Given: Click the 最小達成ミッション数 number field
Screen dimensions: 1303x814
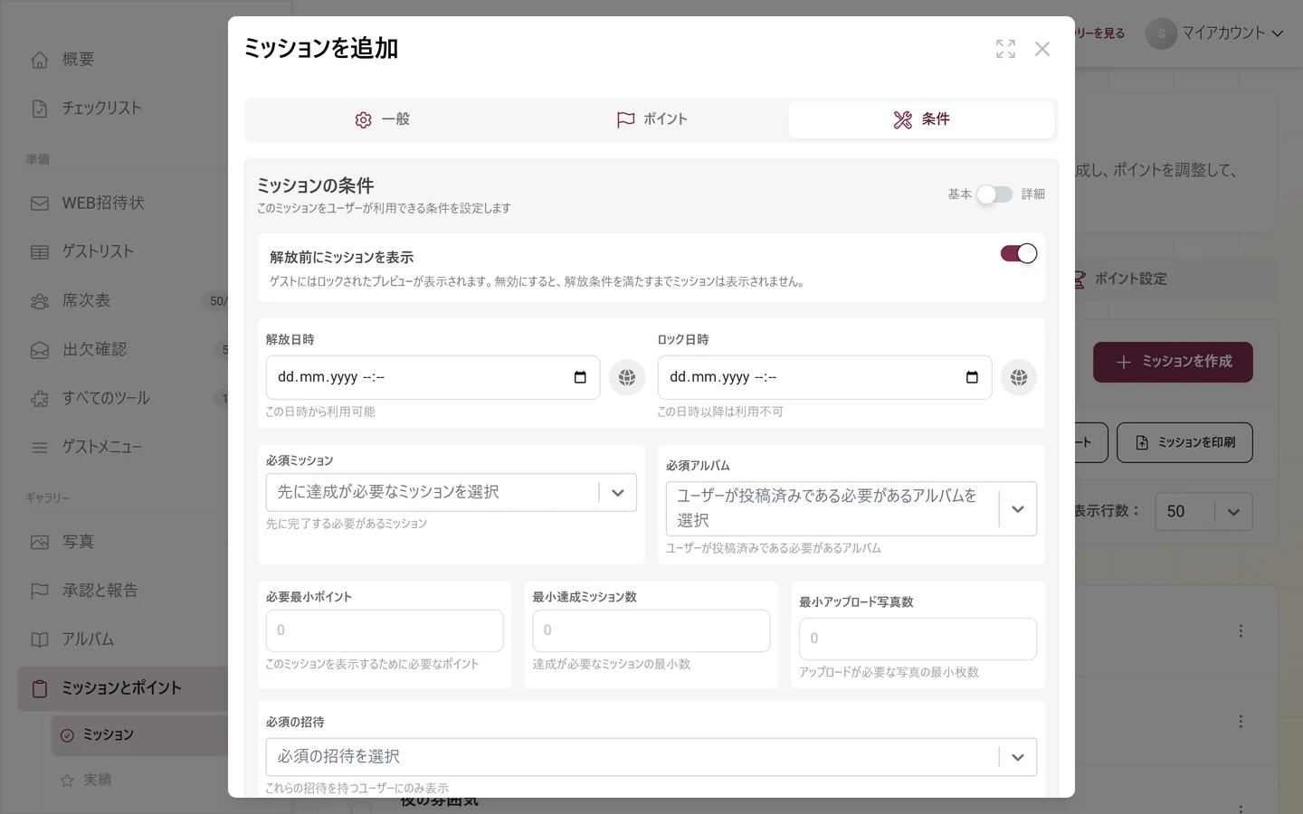Looking at the screenshot, I should (651, 630).
